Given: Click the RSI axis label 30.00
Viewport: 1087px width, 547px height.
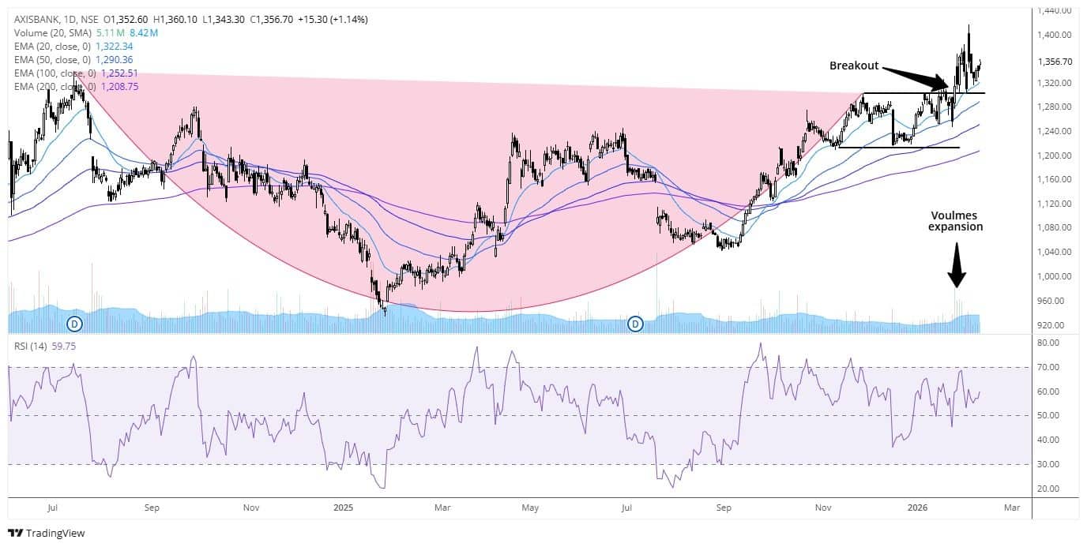Looking at the screenshot, I should click(1048, 465).
